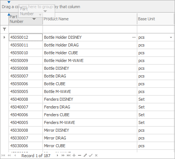Image resolution: width=175 pixels, height=159 pixels.
Task: Click Product Name filter row cell
Action: pos(90,29)
